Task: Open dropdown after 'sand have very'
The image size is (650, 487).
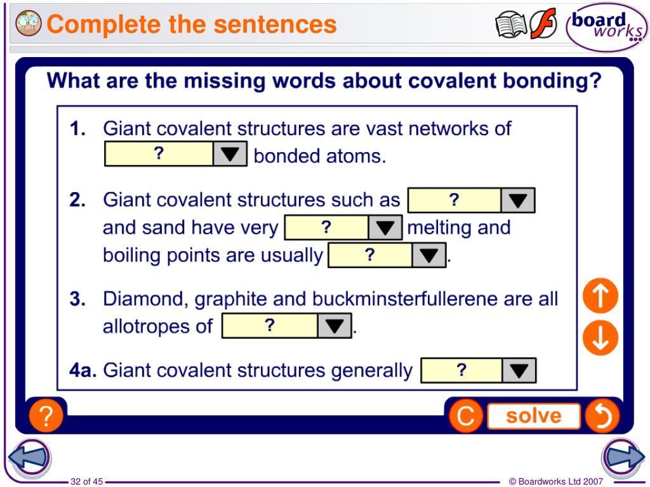Action: (385, 228)
